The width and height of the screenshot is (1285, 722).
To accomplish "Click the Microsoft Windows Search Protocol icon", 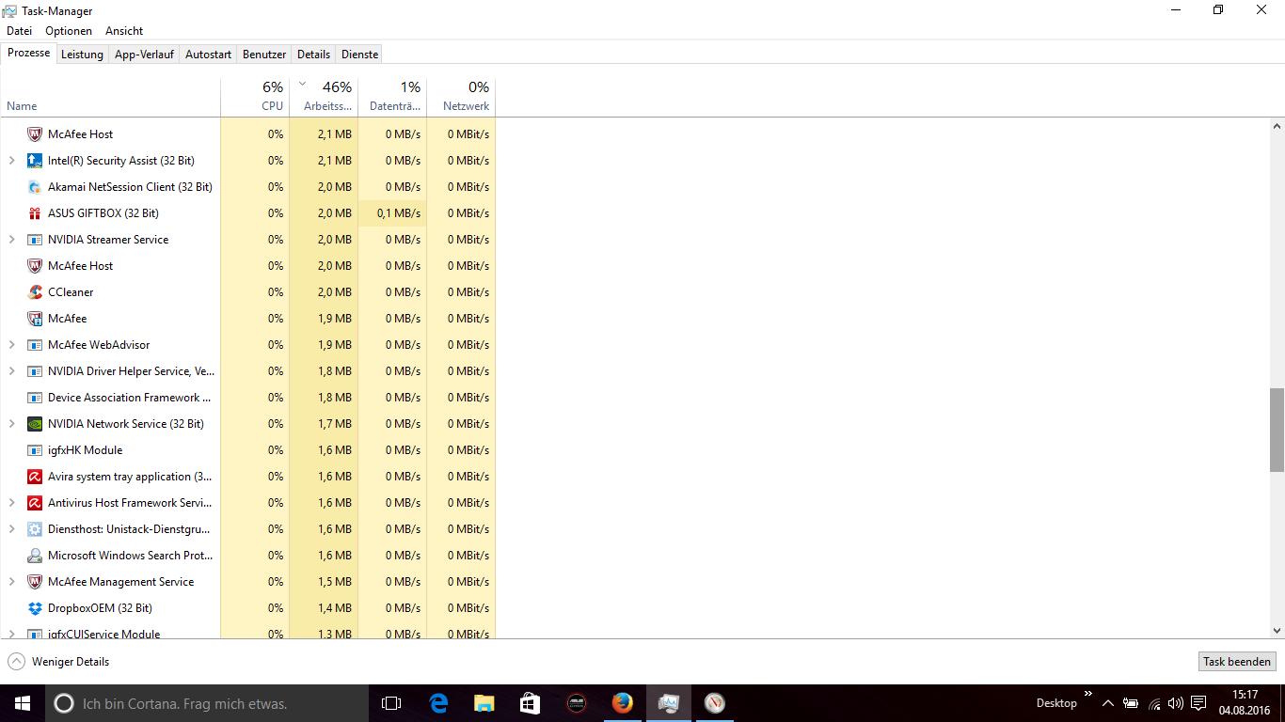I will (35, 556).
